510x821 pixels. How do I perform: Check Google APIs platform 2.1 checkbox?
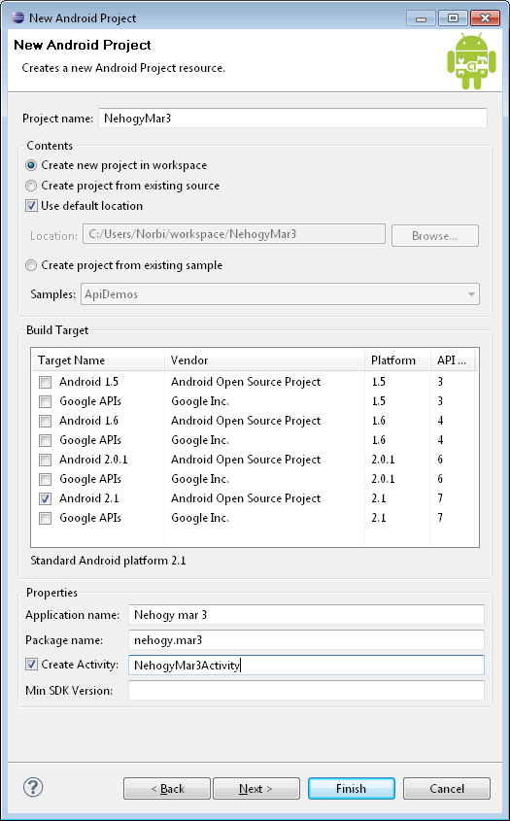(x=46, y=518)
